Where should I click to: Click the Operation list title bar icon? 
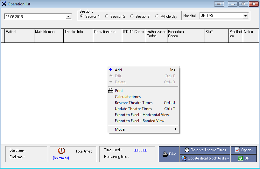[4, 4]
